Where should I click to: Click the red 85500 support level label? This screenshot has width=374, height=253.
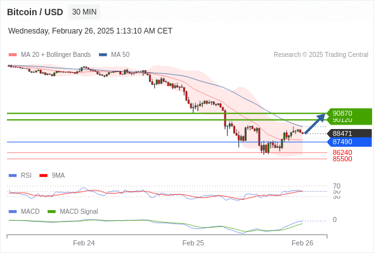(342, 159)
